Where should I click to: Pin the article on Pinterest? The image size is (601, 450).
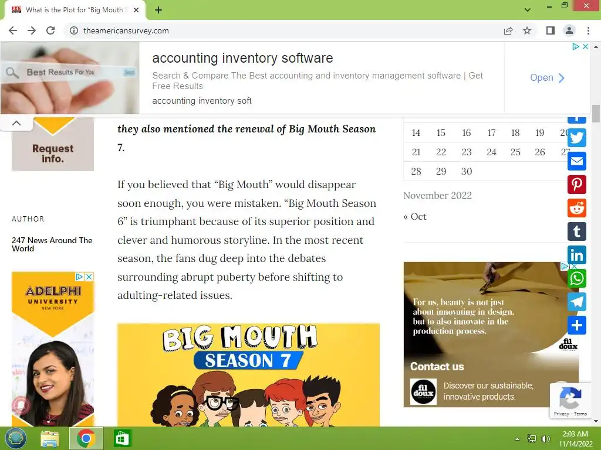tap(576, 185)
